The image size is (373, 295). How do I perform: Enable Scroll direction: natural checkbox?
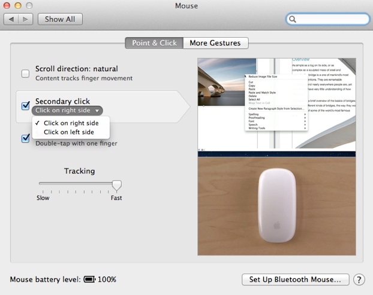[x=25, y=74]
